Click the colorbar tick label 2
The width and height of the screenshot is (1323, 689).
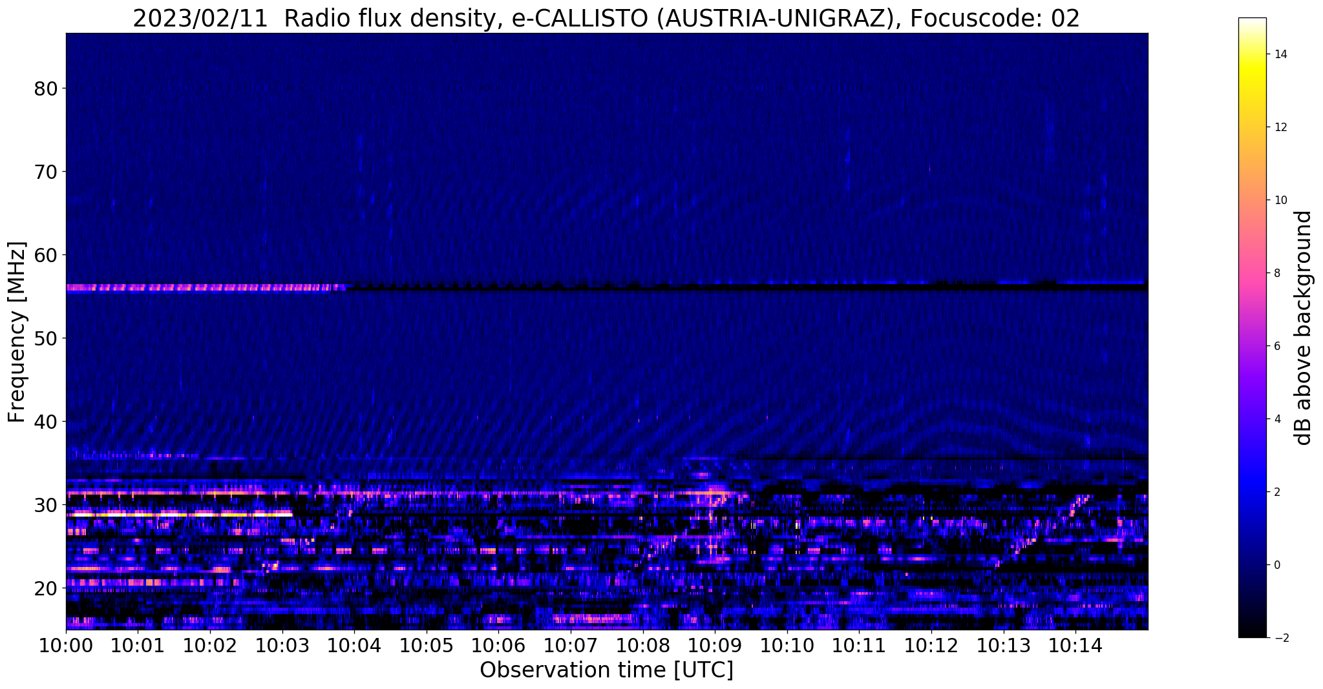1276,492
